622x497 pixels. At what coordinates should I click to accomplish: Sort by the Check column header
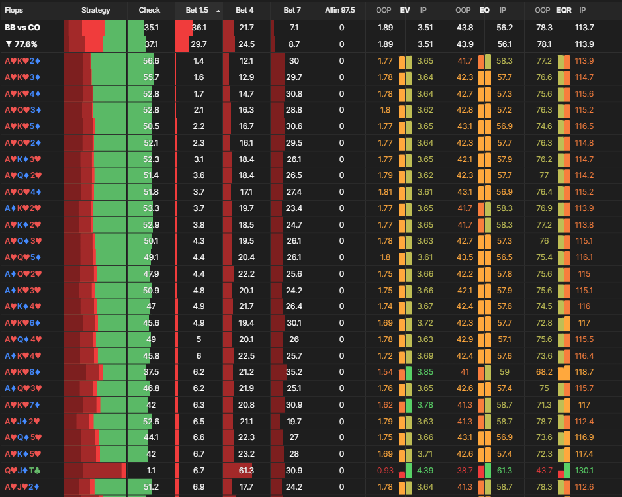click(149, 11)
